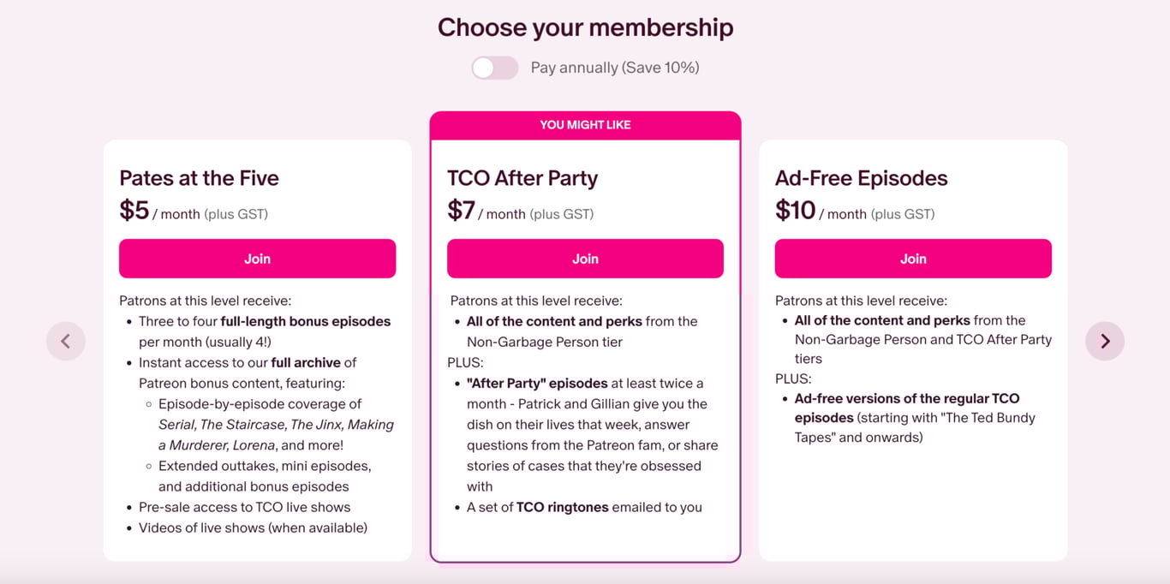Click the 'full archive' bold text
The image size is (1170, 584).
[x=306, y=362]
